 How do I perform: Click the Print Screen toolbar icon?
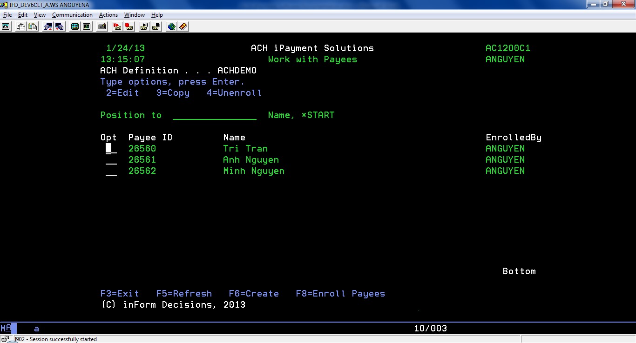[6, 26]
